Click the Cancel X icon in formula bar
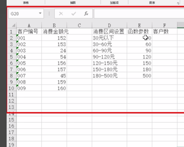This screenshot has width=184, height=147. pyautogui.click(x=61, y=14)
